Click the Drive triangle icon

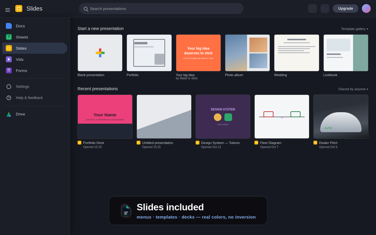[x=9, y=114]
